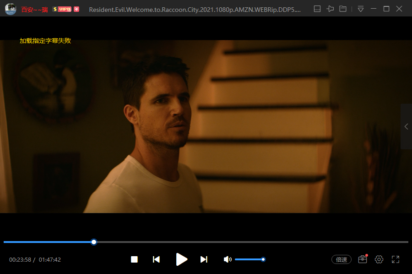Switch to mini player mode icon
Image resolution: width=412 pixels, height=274 pixels.
tap(317, 9)
